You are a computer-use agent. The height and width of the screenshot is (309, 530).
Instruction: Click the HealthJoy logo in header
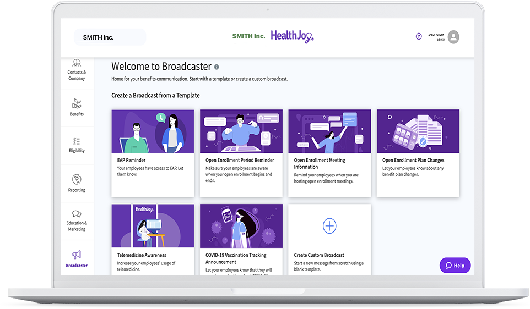[x=292, y=36]
